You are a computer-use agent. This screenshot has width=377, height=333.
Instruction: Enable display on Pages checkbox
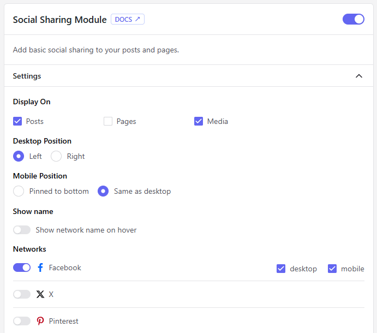click(108, 121)
